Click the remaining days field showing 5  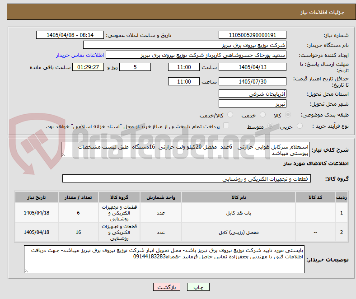pos(135,67)
